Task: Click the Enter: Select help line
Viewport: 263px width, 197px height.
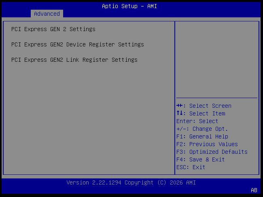Action: 197,121
